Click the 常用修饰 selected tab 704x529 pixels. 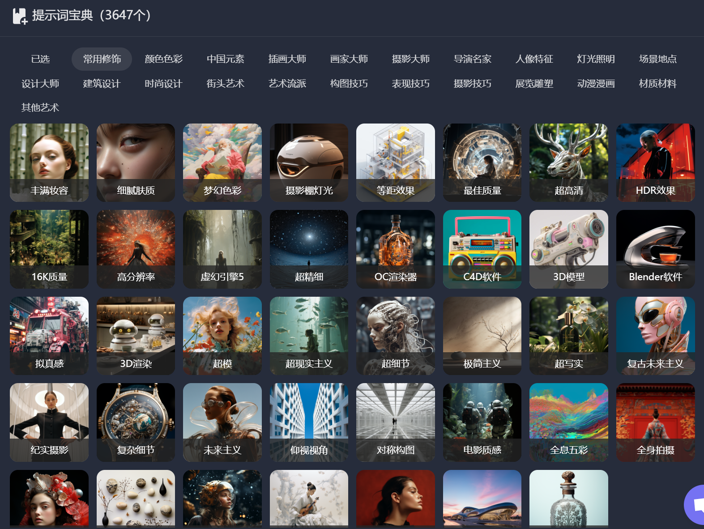[102, 59]
